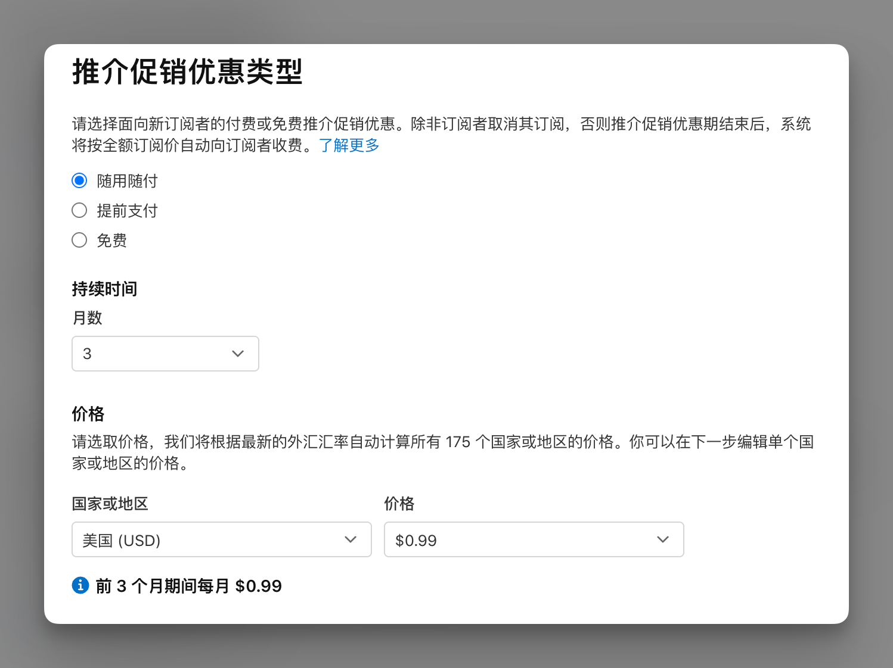Click the 价格 label above the $0.99 dropdown
Screen dimensions: 893x668
point(399,504)
